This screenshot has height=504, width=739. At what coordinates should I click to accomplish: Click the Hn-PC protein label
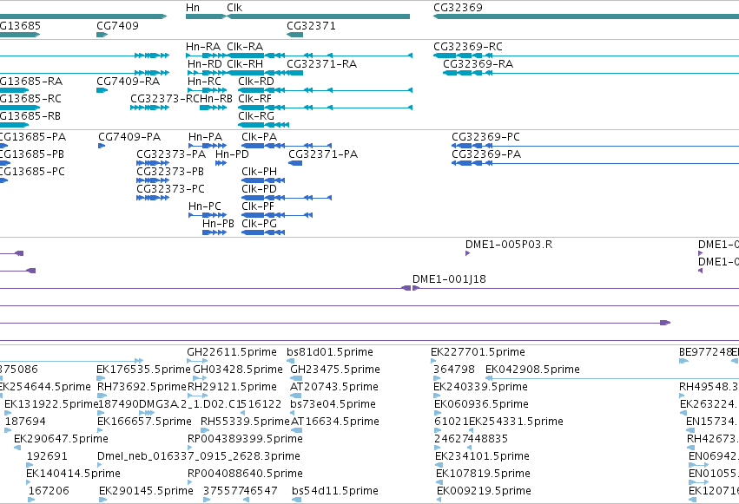tap(205, 206)
